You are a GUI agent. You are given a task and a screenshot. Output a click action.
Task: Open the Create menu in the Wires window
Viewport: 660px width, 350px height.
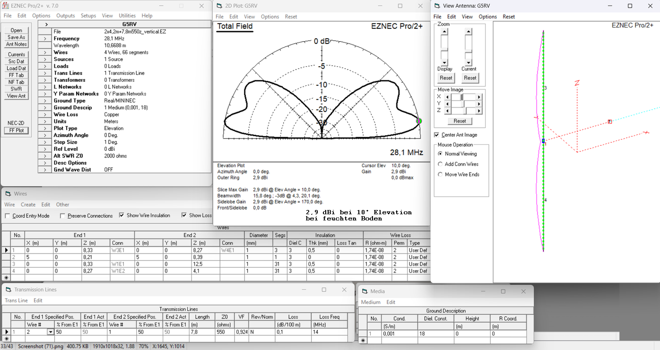(x=28, y=205)
